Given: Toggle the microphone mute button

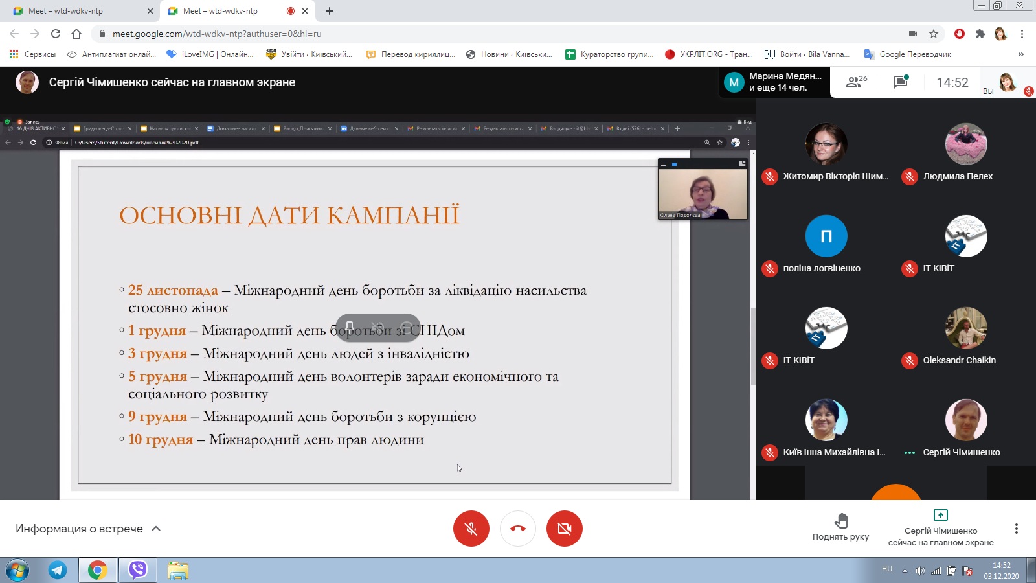Looking at the screenshot, I should 471,529.
